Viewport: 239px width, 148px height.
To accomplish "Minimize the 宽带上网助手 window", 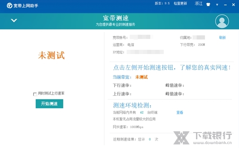I will (225, 5).
